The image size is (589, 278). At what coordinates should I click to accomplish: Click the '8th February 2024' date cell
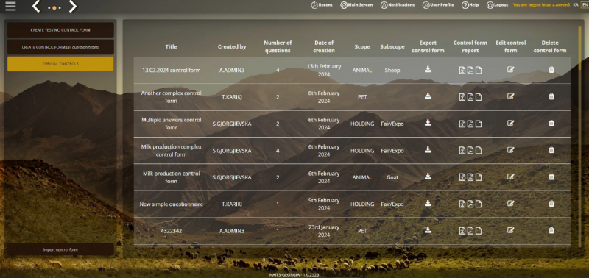(324, 97)
